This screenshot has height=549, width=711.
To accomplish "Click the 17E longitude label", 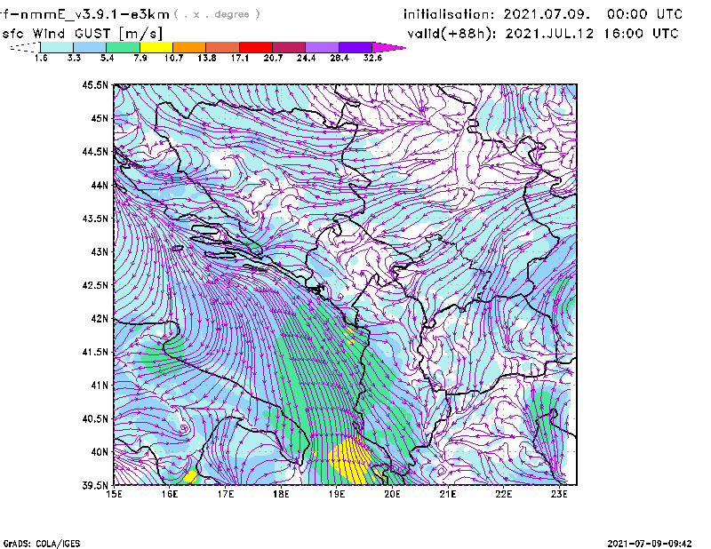I will 226,494.
